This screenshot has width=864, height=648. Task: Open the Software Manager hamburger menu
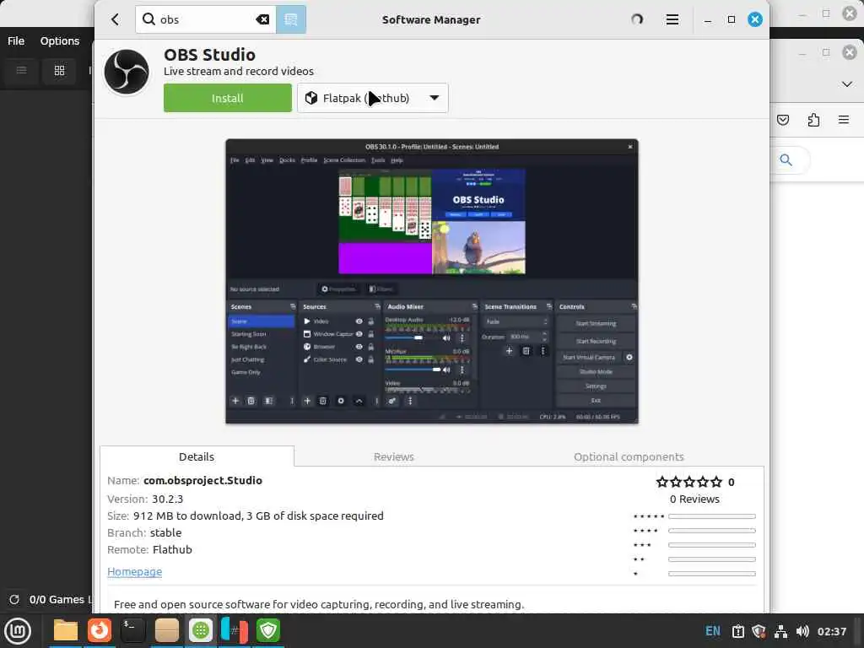point(672,20)
